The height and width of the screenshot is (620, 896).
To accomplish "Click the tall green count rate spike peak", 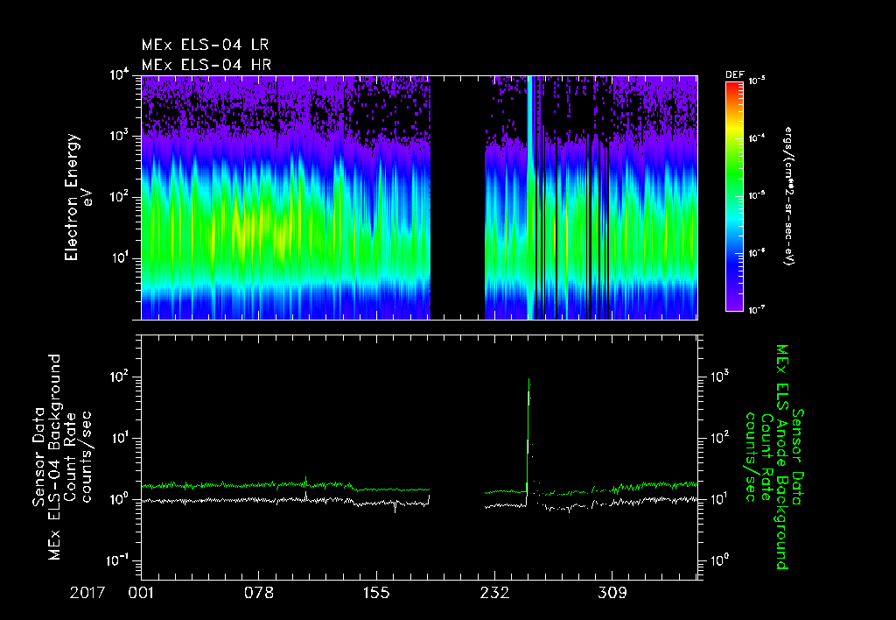I will coord(528,380).
